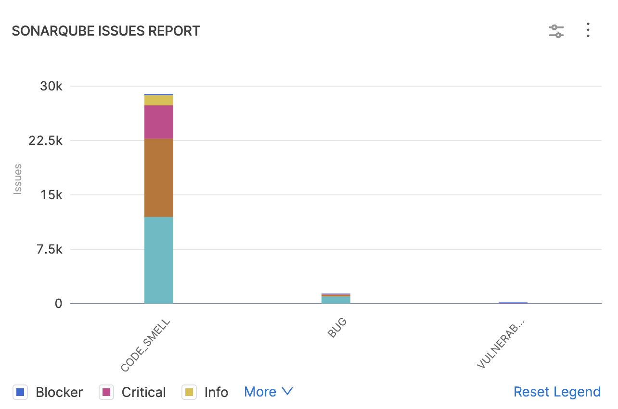Open the three-dot widget options menu
Viewport: 618px width, 409px height.
click(588, 30)
